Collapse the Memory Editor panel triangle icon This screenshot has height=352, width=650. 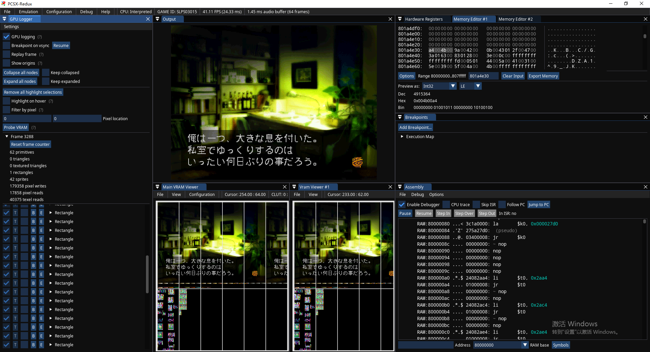pyautogui.click(x=400, y=19)
